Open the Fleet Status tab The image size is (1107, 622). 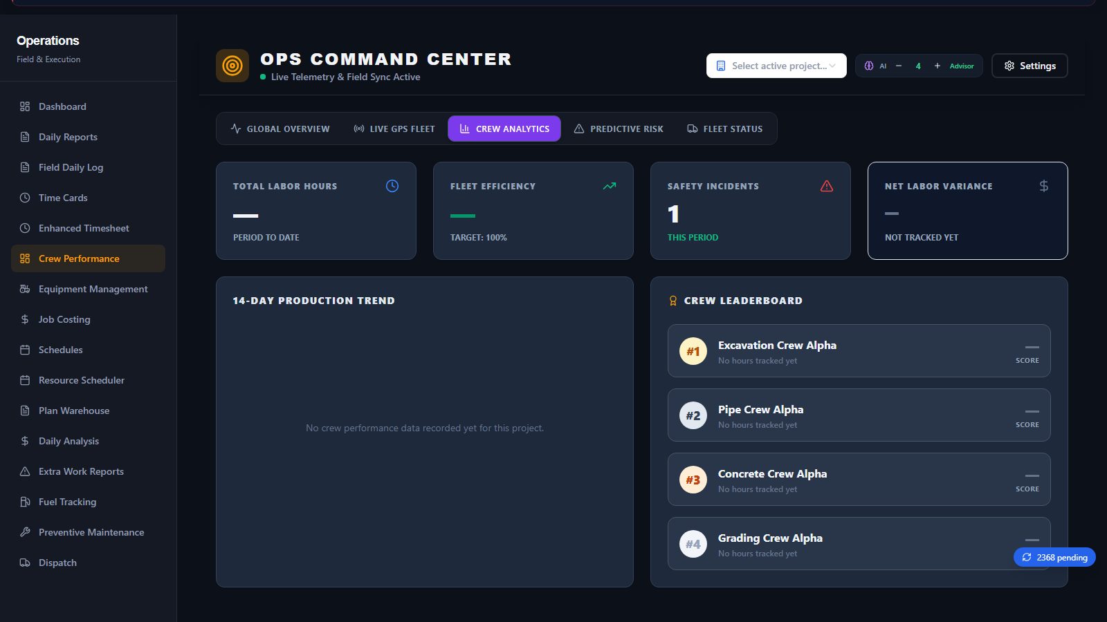pos(725,129)
